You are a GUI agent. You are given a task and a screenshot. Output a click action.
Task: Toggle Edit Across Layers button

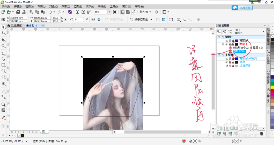pyautogui.click(x=225, y=31)
